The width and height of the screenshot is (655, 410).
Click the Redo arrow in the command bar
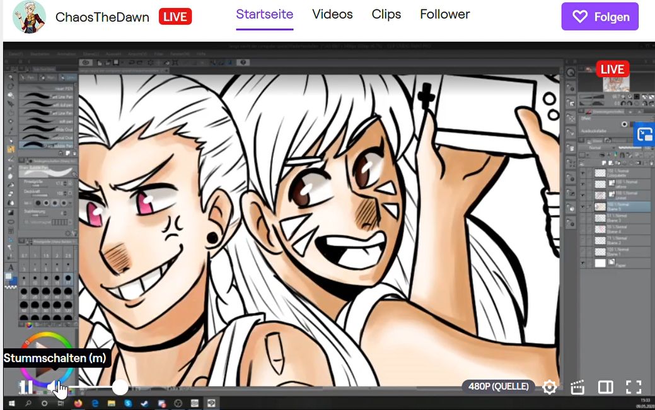141,62
